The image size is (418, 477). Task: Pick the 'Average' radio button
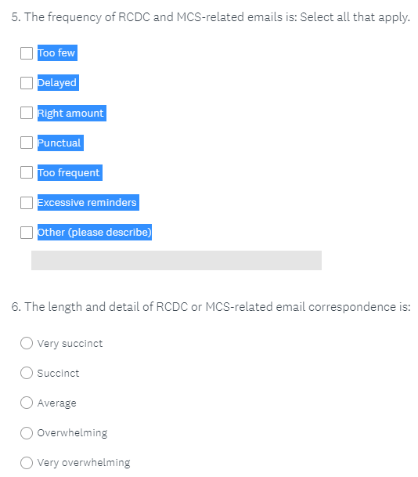[x=27, y=403]
